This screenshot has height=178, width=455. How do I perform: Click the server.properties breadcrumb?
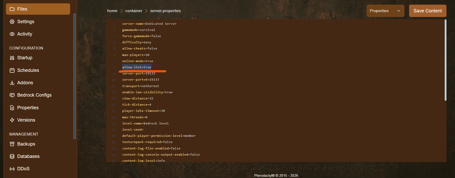(166, 11)
